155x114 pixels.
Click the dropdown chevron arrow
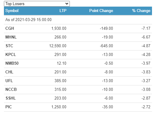point(67,4)
